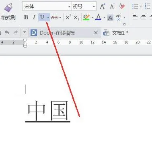Open the bullet list dropdown arrow
Viewport: 152px width, 145px height.
tap(141, 6)
